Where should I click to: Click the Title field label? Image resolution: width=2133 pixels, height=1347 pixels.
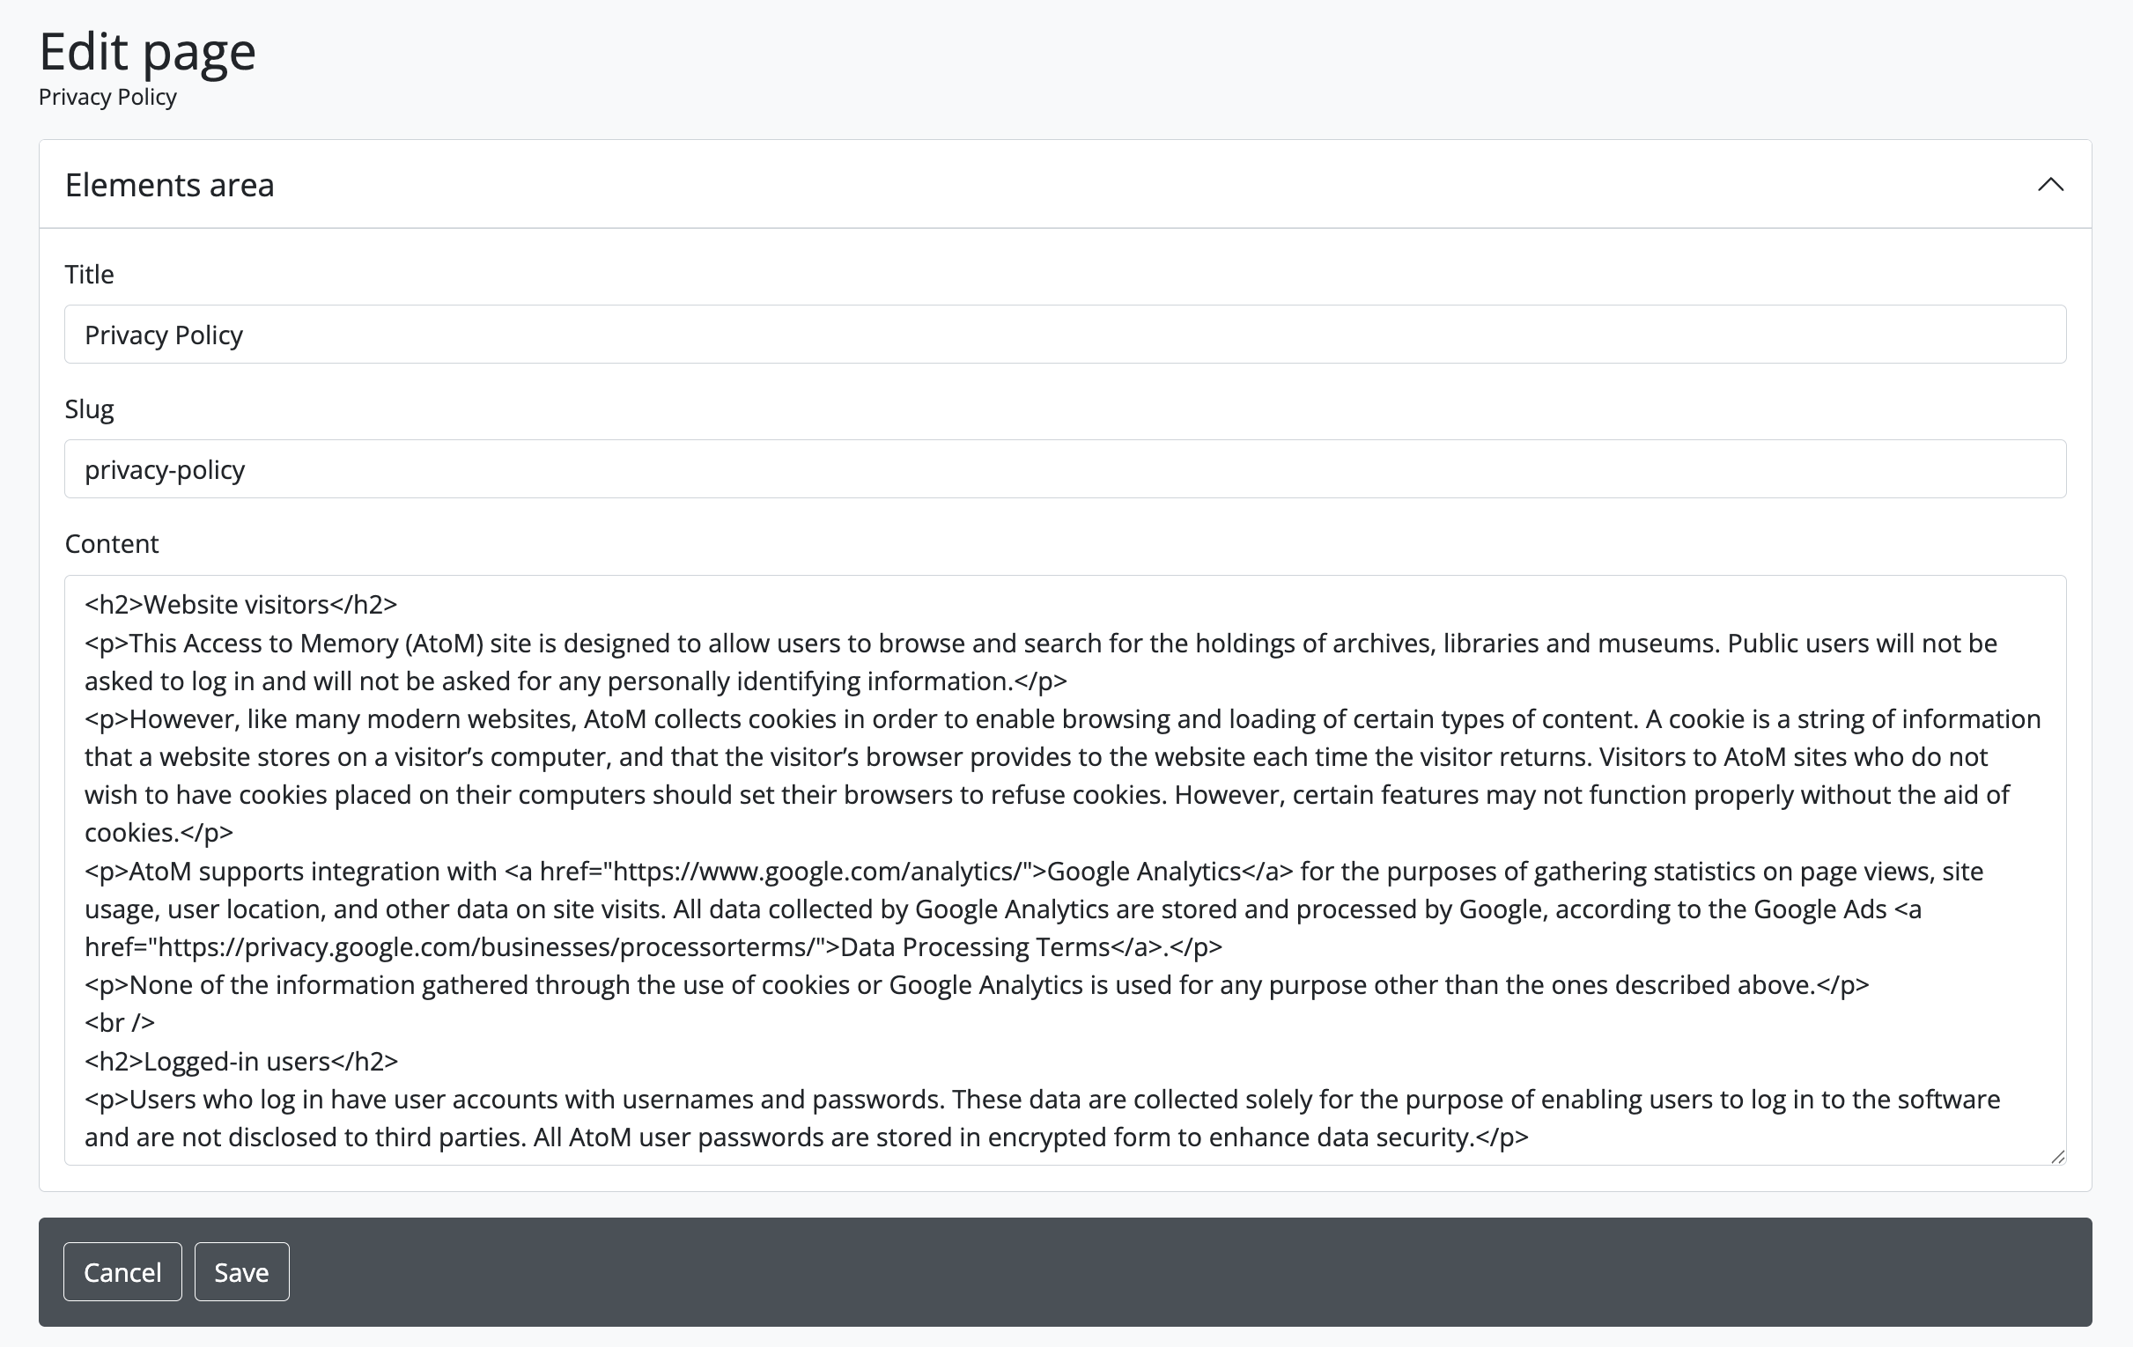point(90,275)
